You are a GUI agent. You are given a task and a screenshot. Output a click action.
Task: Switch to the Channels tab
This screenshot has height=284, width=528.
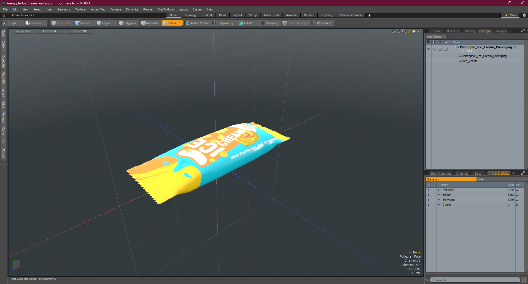click(x=462, y=174)
